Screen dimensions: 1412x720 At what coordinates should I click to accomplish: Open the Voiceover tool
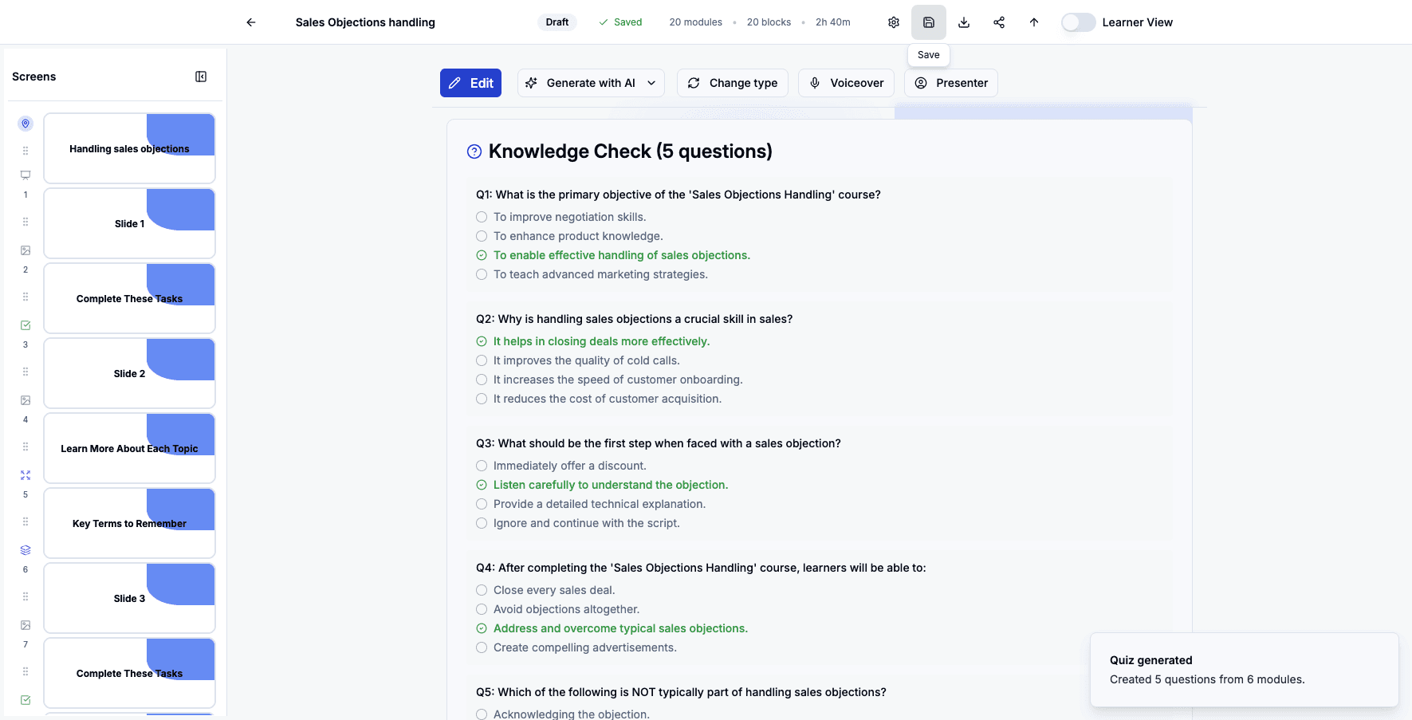(846, 82)
